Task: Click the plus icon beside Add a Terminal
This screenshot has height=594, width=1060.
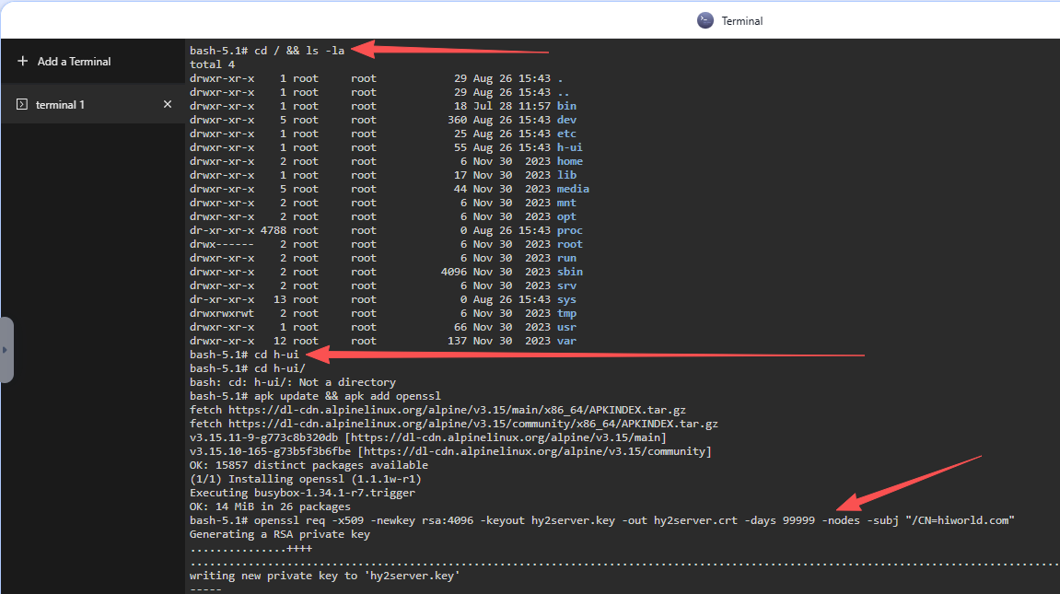Action: pyautogui.click(x=23, y=62)
